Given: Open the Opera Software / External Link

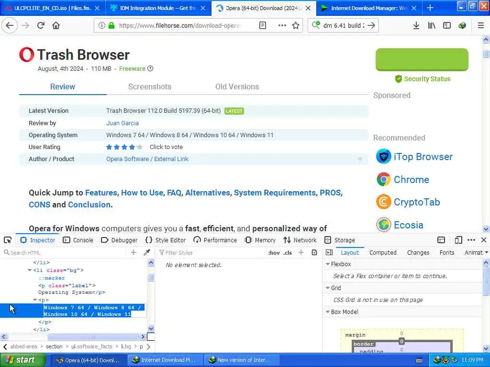Looking at the screenshot, I should [147, 159].
